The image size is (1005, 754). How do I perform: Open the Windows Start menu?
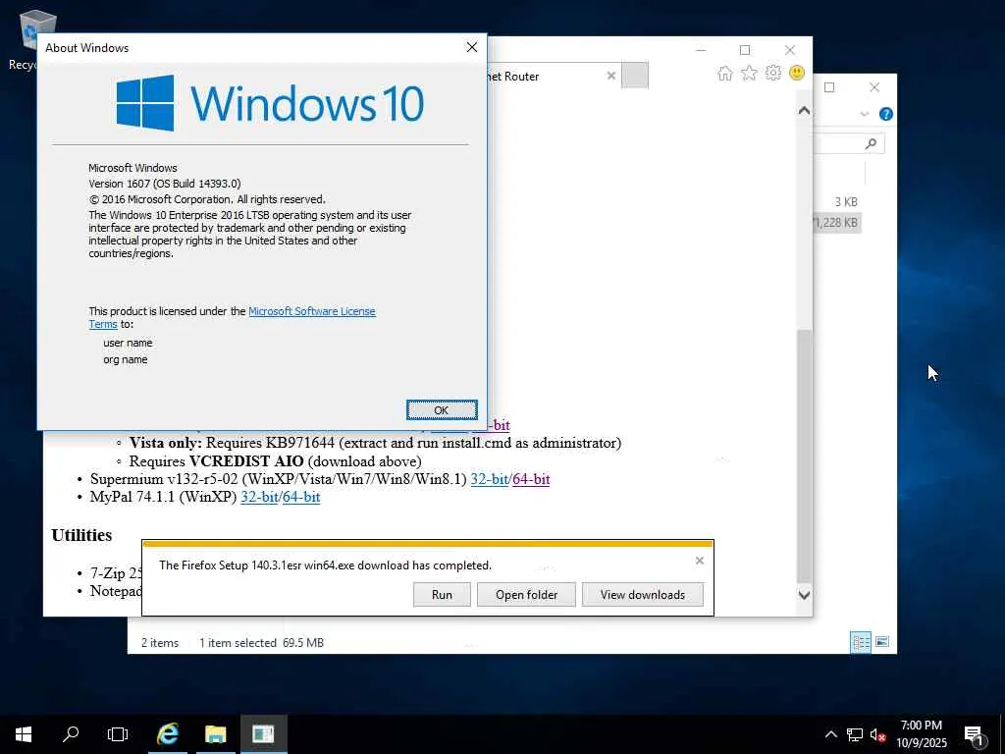(x=24, y=734)
